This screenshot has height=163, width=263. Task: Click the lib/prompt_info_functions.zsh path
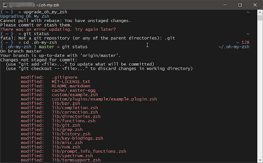coord(89,152)
